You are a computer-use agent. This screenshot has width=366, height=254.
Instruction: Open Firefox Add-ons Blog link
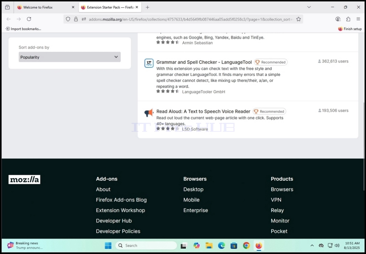(x=121, y=200)
